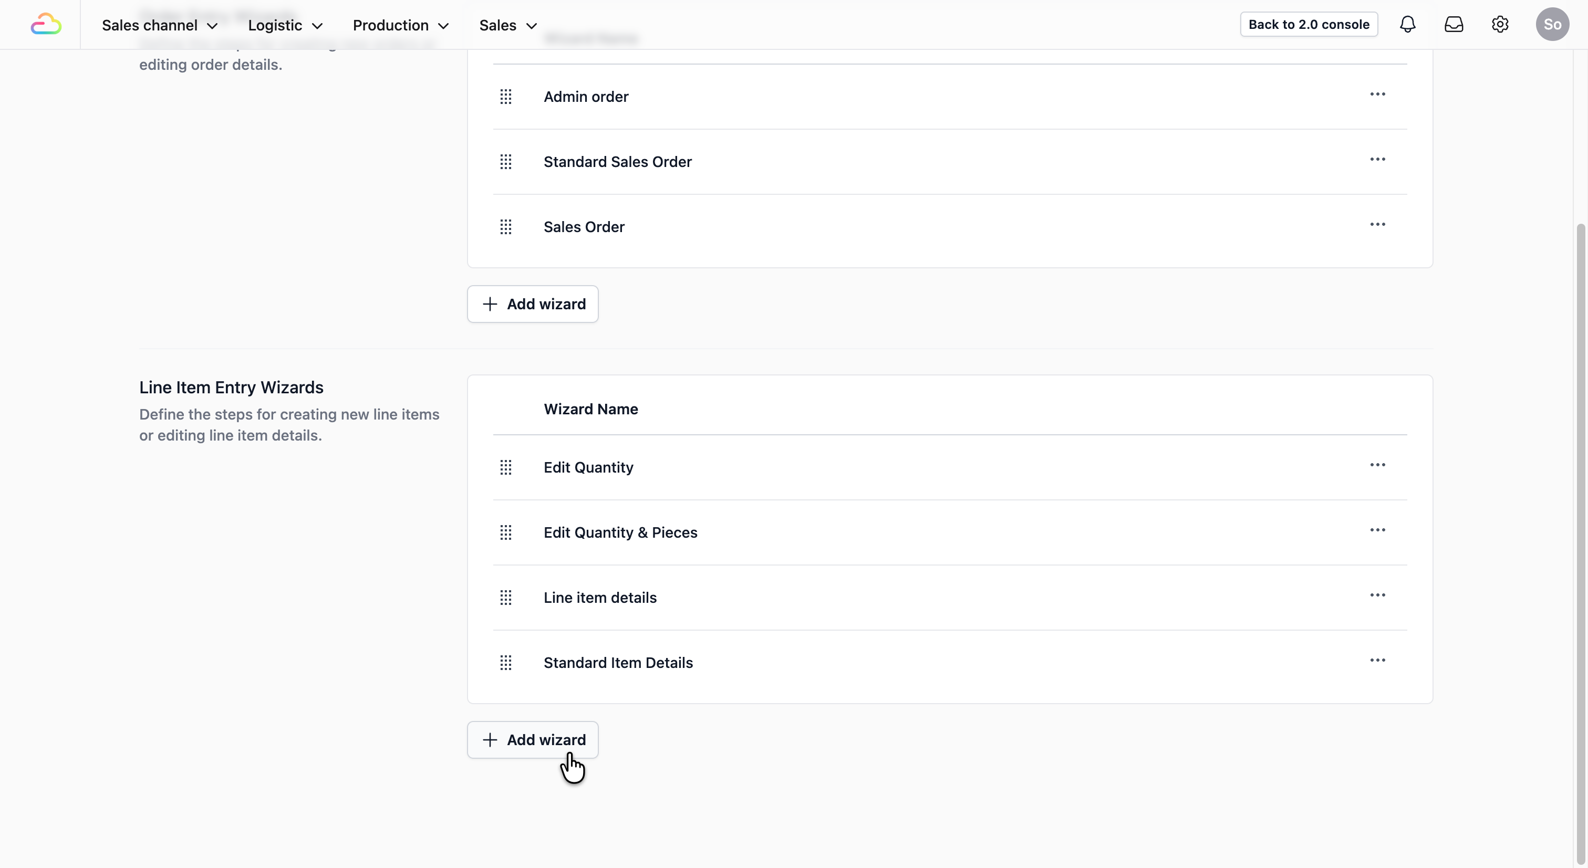Add wizard under order entry list
This screenshot has height=868, width=1588.
(533, 304)
